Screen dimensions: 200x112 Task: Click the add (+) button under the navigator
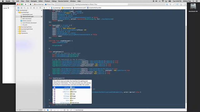17,110
